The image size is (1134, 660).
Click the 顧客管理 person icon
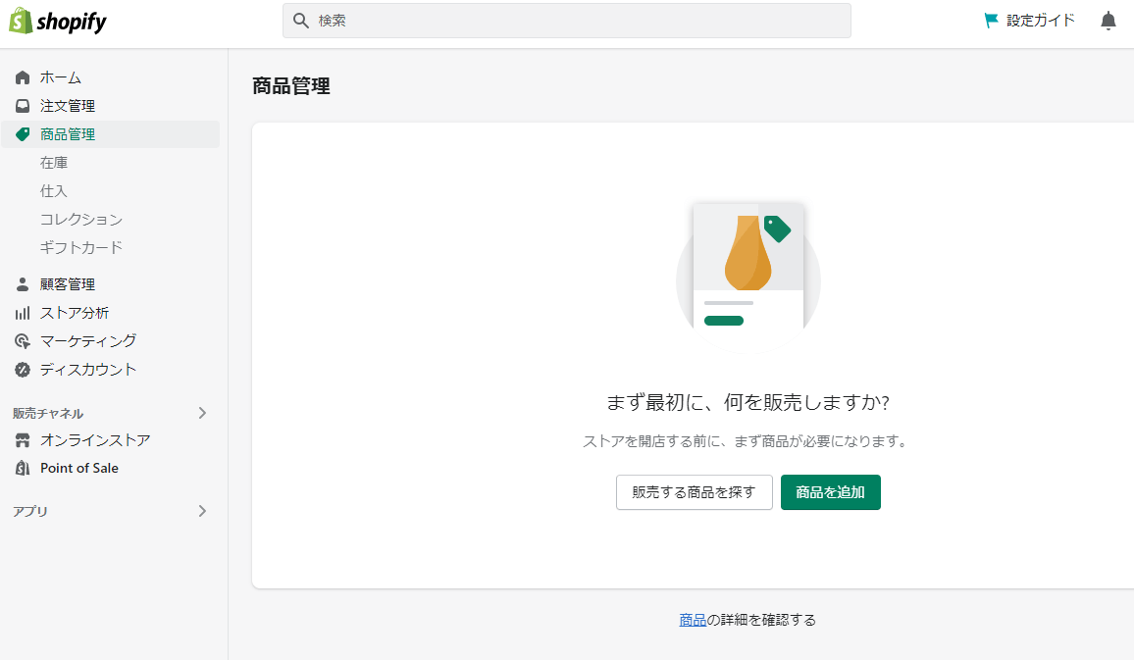(x=22, y=283)
